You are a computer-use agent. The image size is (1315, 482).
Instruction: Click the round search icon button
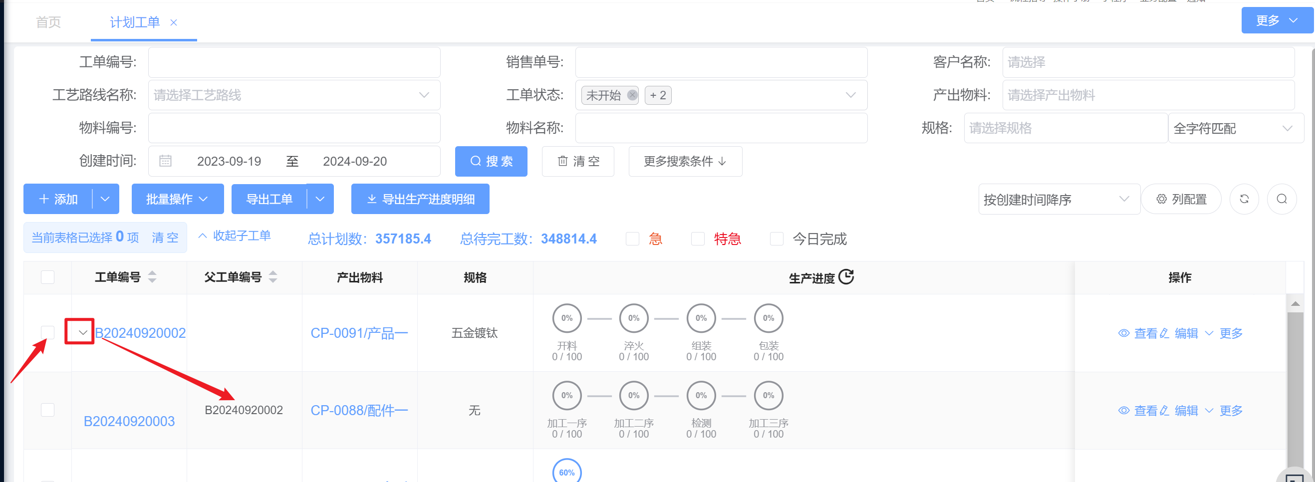tap(1281, 199)
